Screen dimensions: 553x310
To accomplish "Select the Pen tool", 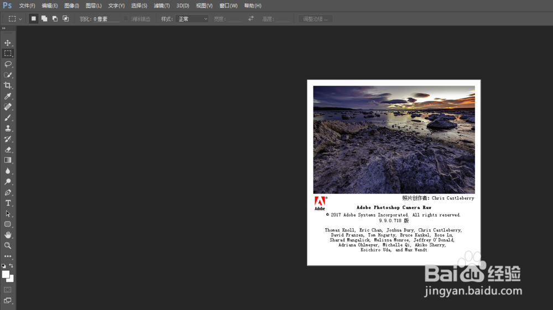I will (x=8, y=192).
